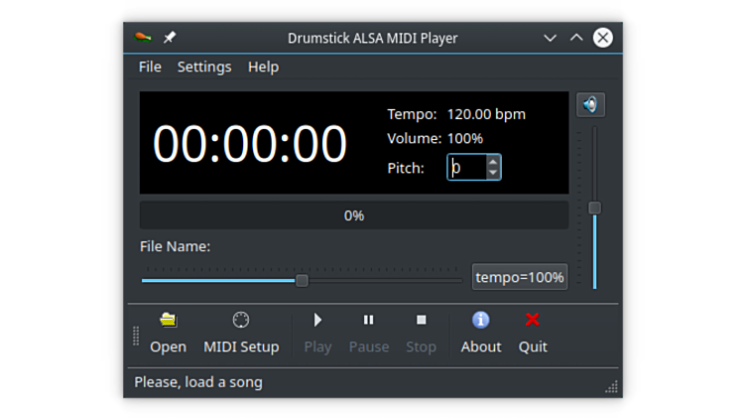Click the tempo=100% reset button

click(519, 277)
